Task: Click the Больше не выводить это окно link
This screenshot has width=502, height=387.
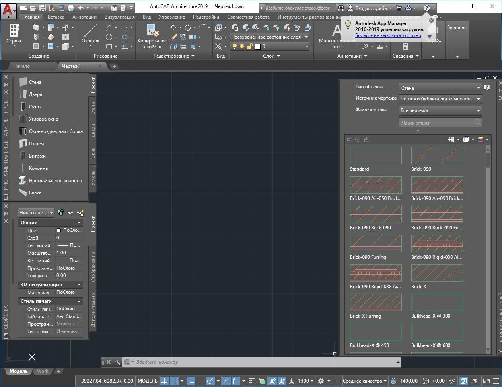Action: pyautogui.click(x=388, y=35)
